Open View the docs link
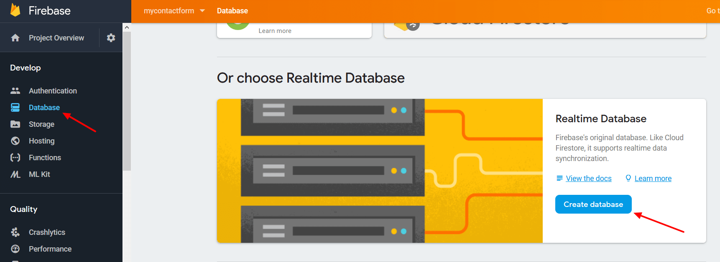 click(588, 179)
